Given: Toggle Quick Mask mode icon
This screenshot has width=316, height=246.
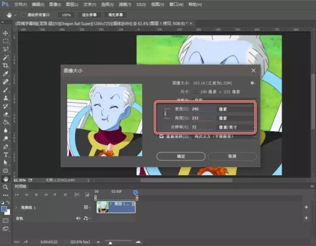Looking at the screenshot, I should click(5, 221).
